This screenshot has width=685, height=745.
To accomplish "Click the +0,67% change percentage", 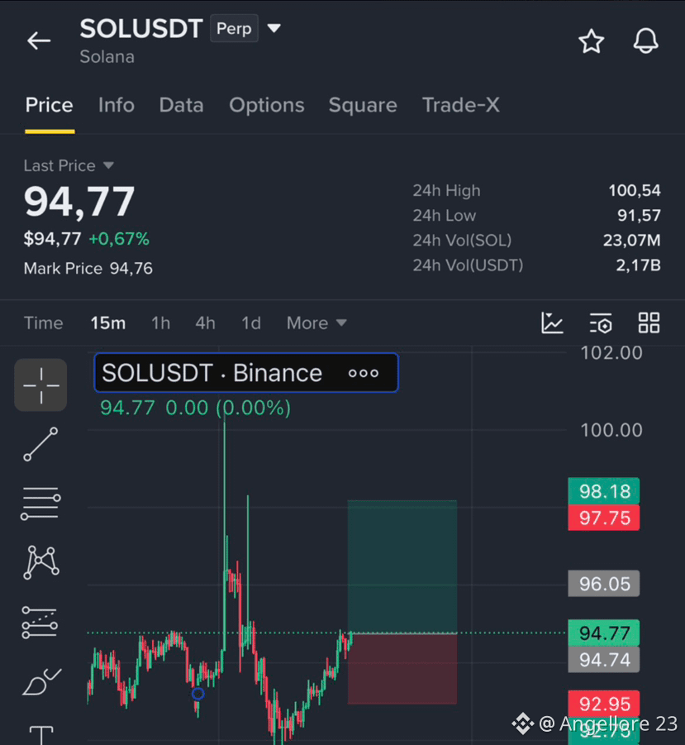I will point(119,238).
